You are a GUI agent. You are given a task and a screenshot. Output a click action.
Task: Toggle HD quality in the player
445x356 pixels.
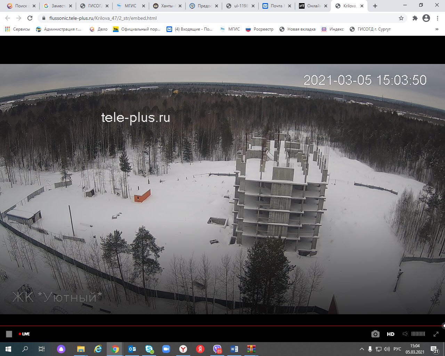point(390,334)
